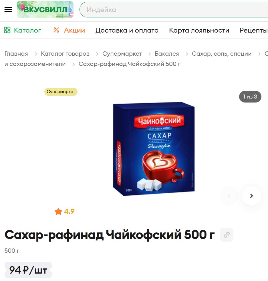Copy the product link using the chain icon
The height and width of the screenshot is (281, 268).
[227, 234]
